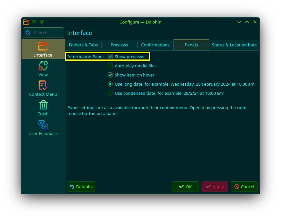Restore settings with Defaults button
Screen dimensions: 281x219
point(81,187)
